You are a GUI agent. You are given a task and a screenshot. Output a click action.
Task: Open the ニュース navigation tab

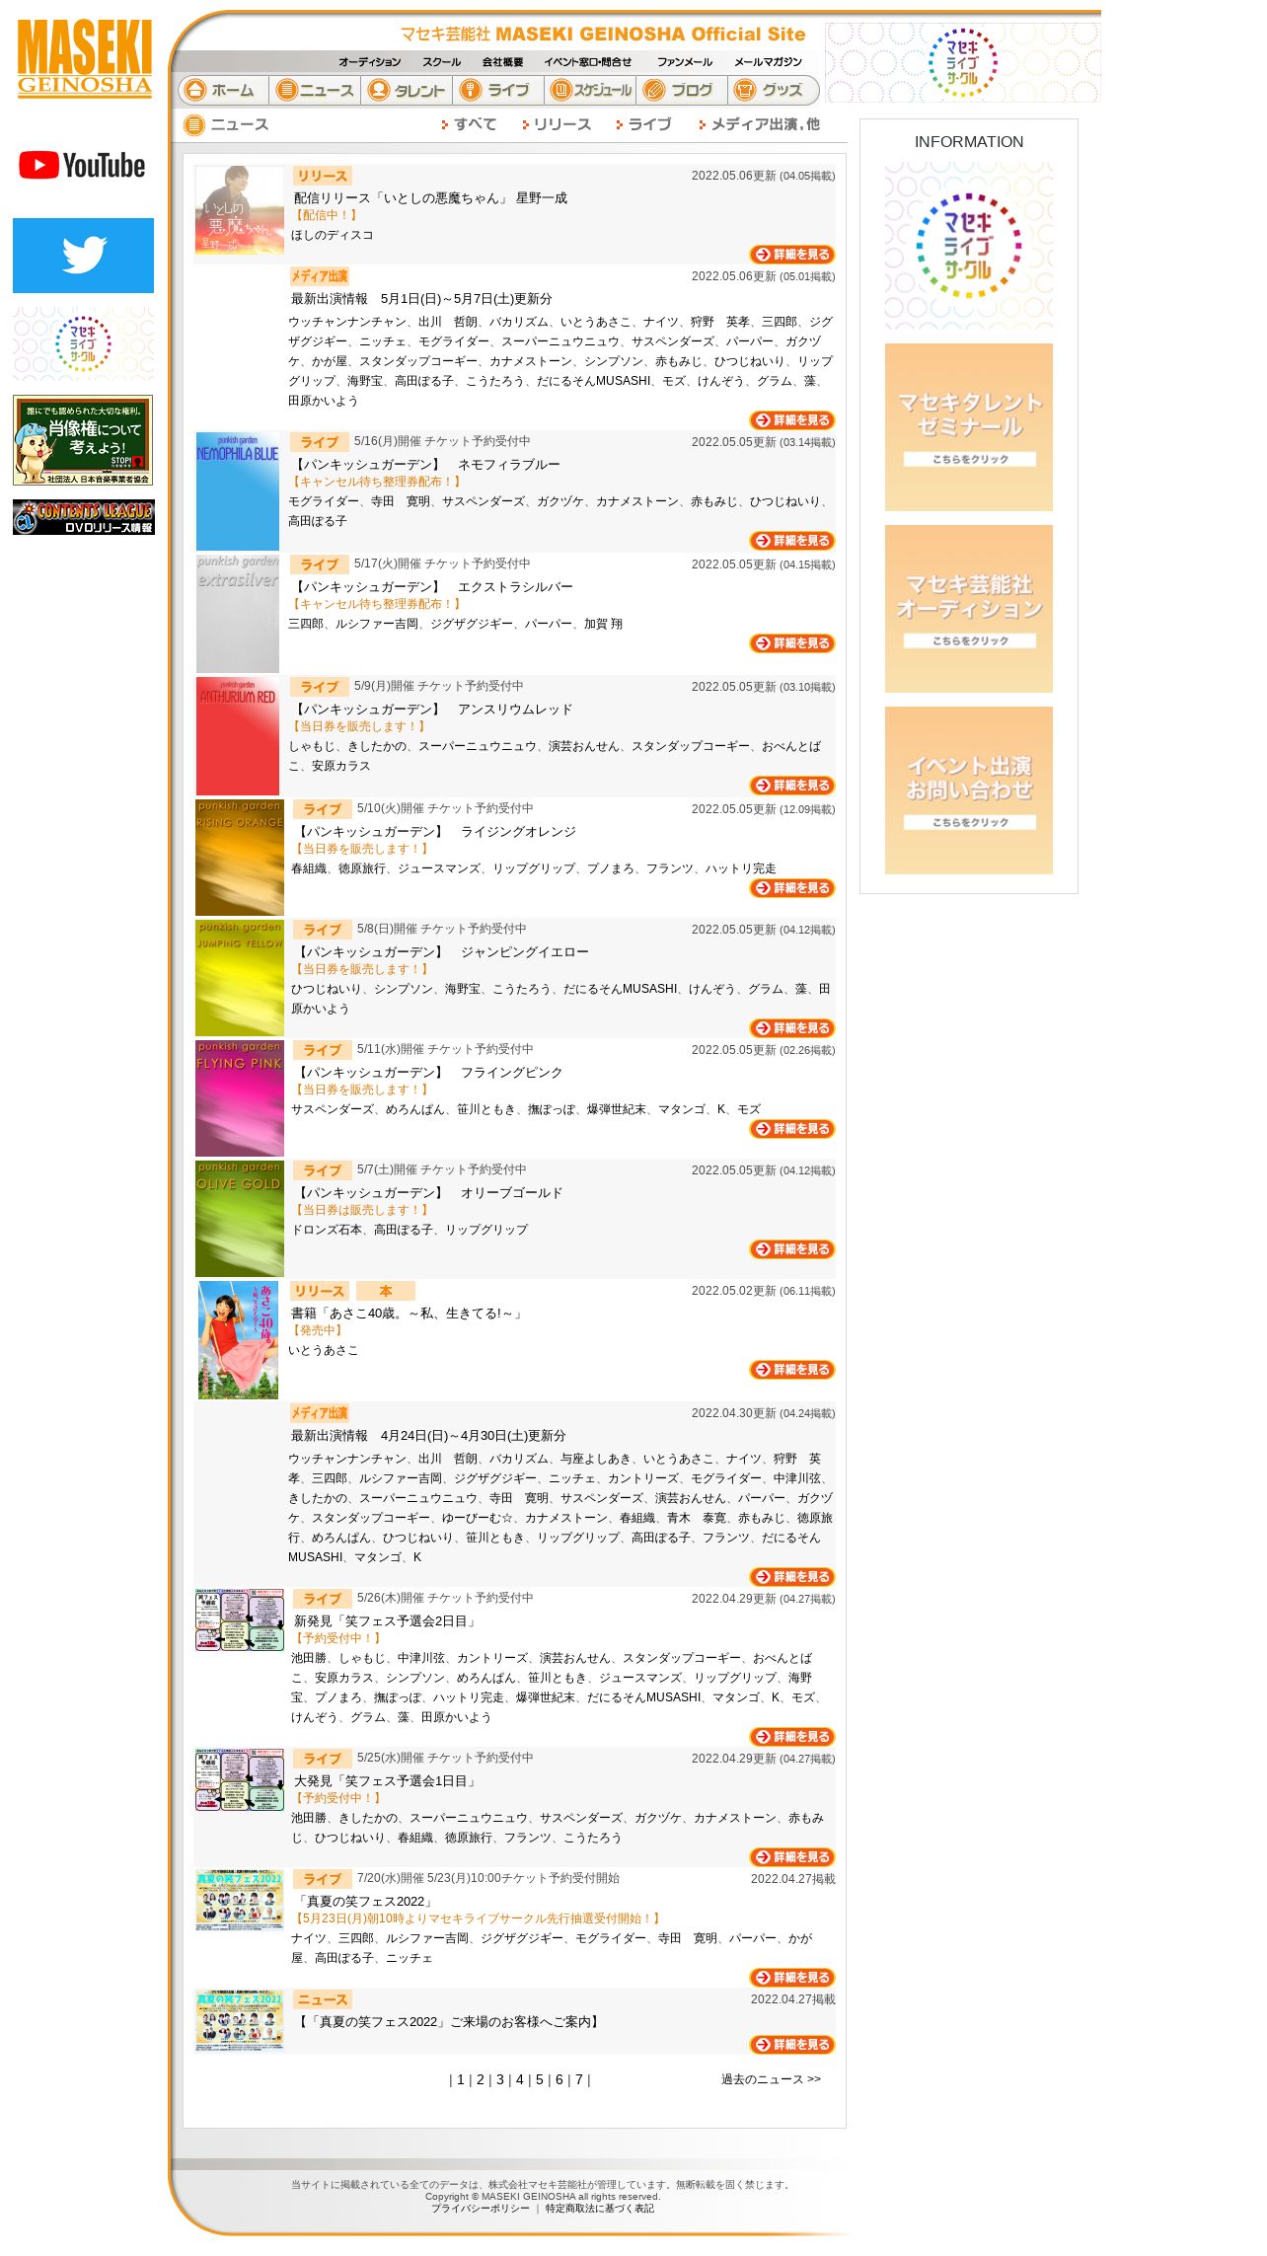click(315, 90)
